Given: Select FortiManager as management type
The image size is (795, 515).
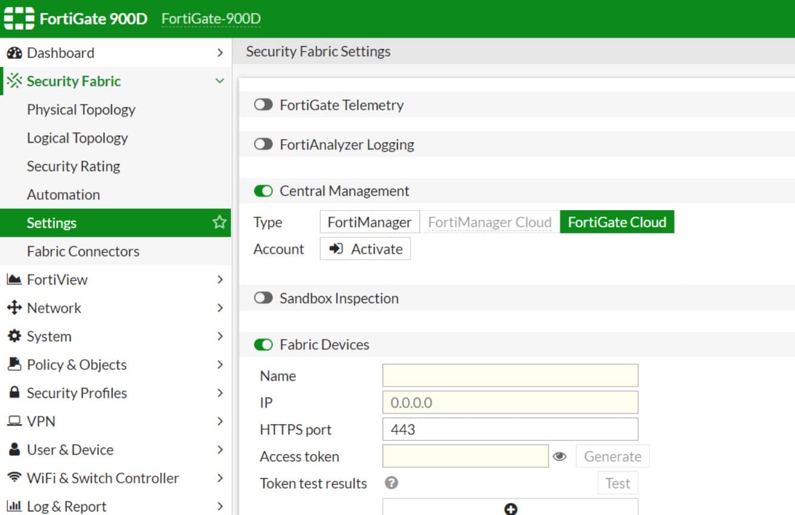Looking at the screenshot, I should point(369,222).
